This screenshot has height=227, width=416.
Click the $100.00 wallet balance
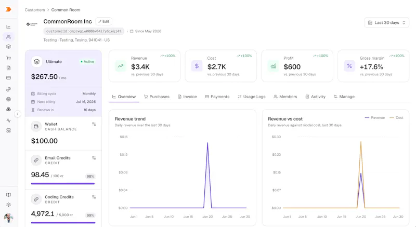(44, 141)
